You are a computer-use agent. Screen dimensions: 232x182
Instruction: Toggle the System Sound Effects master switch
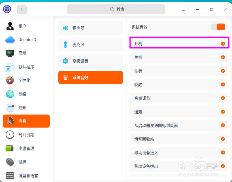pos(218,27)
